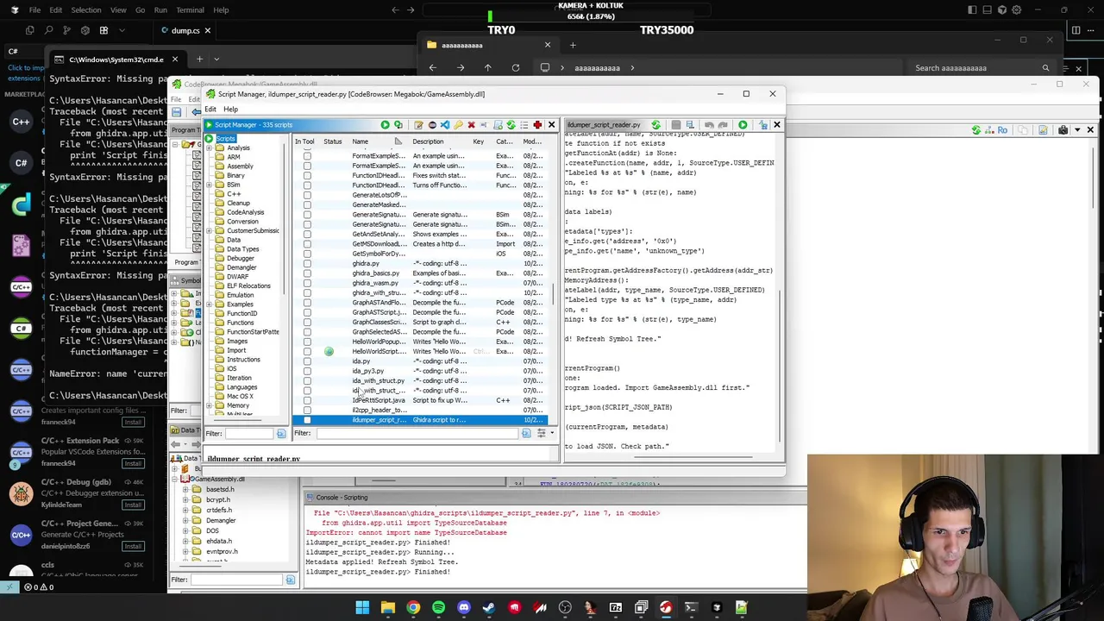This screenshot has width=1104, height=621.
Task: Open Spotify from the Windows taskbar
Action: [x=438, y=607]
